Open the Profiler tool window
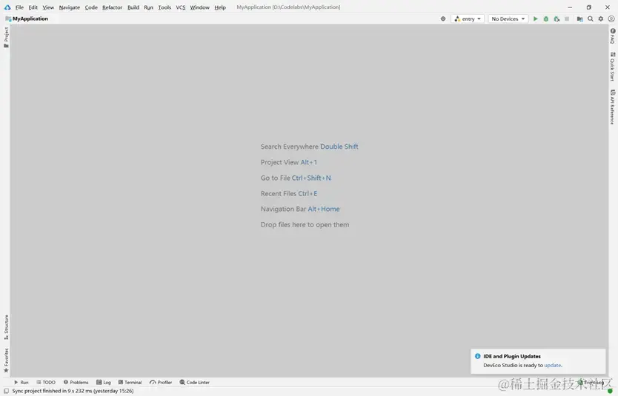The width and height of the screenshot is (618, 396). pos(161,382)
